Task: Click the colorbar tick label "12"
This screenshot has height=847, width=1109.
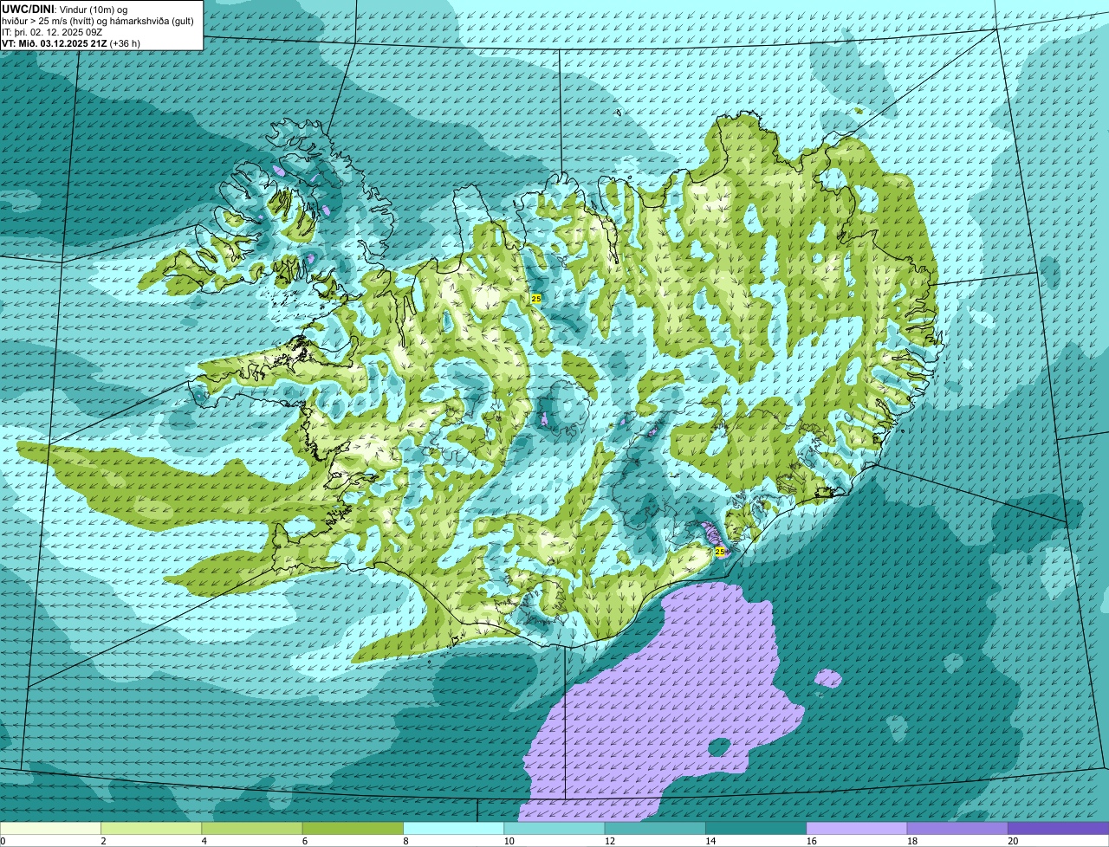Action: [x=610, y=841]
